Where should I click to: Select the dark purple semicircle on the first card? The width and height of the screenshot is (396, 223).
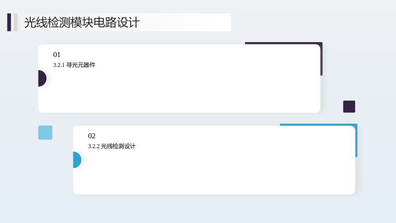click(42, 78)
